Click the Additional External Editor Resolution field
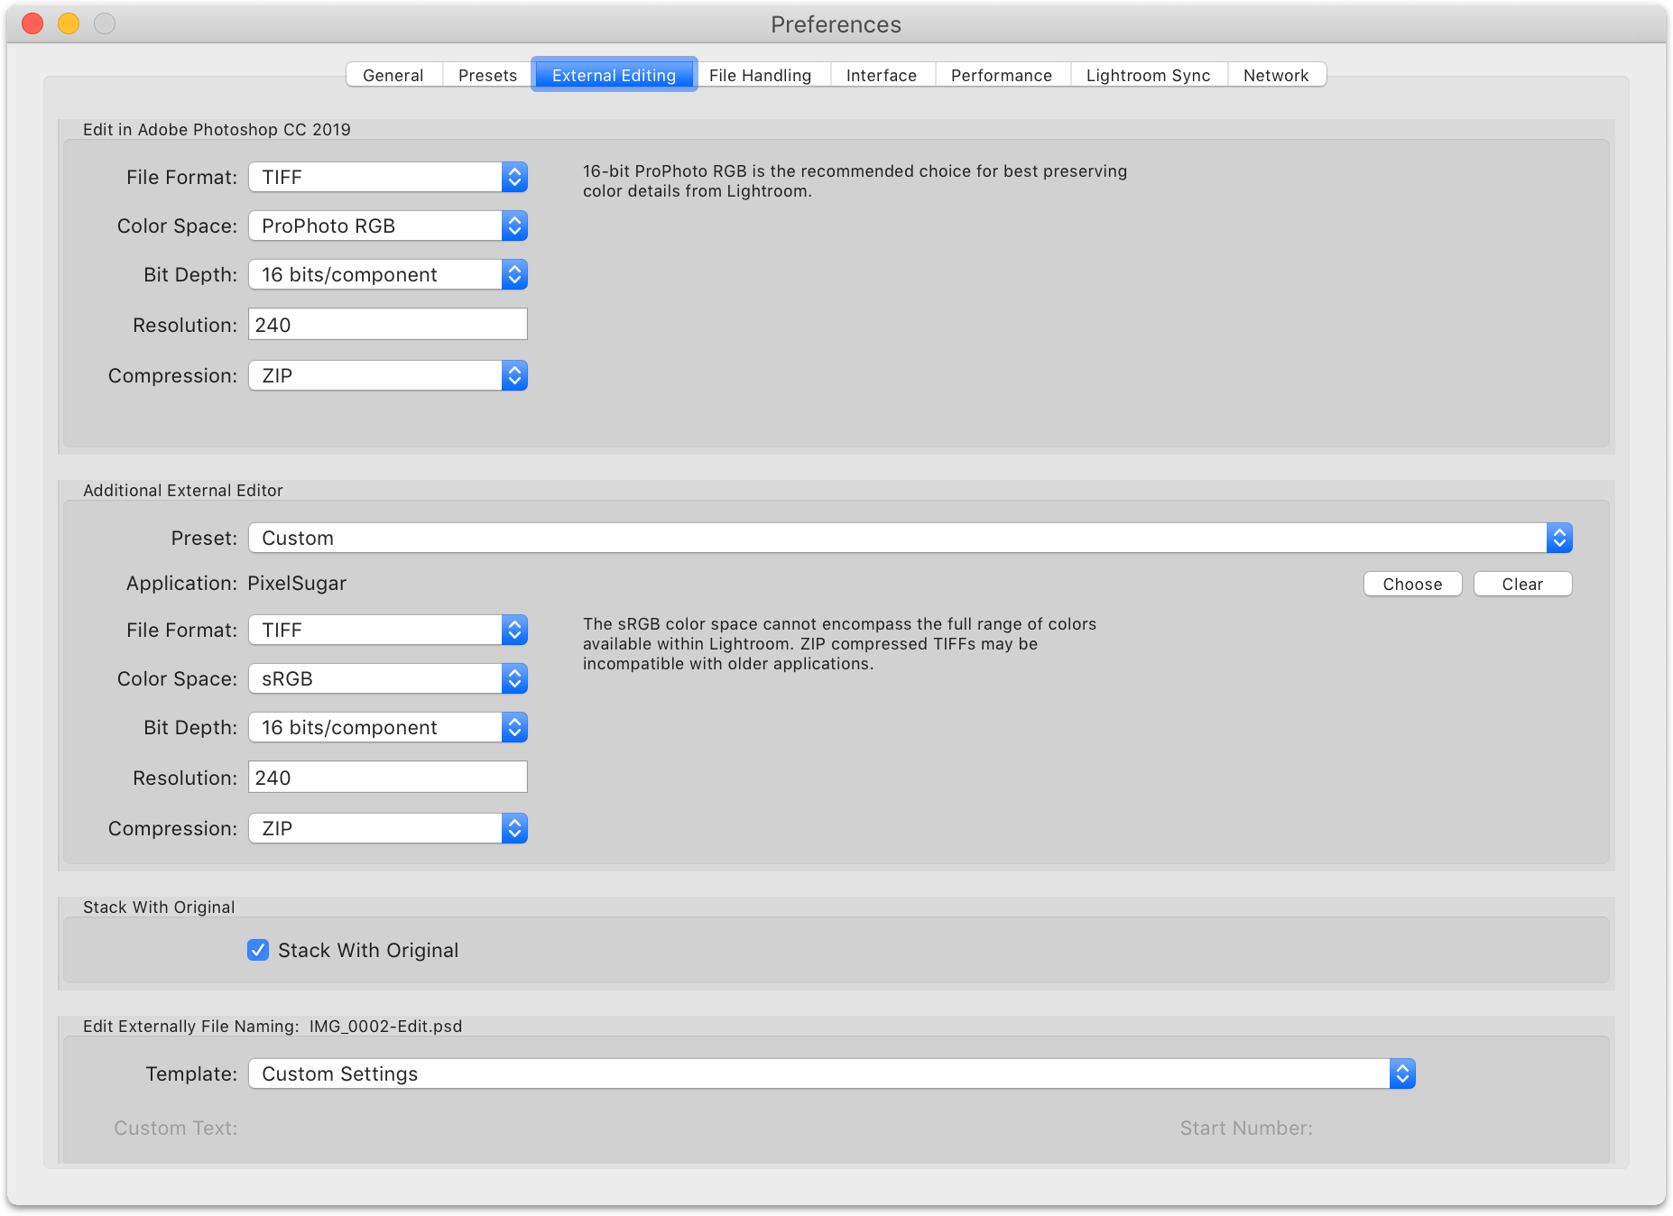 pyautogui.click(x=387, y=778)
